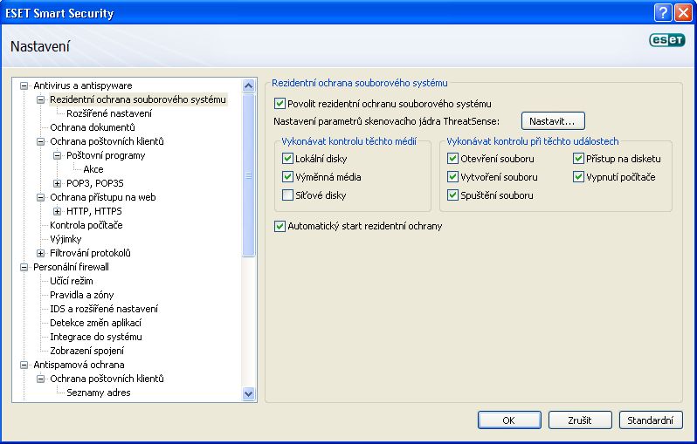Select Poštovní programy label in tree

click(x=106, y=155)
